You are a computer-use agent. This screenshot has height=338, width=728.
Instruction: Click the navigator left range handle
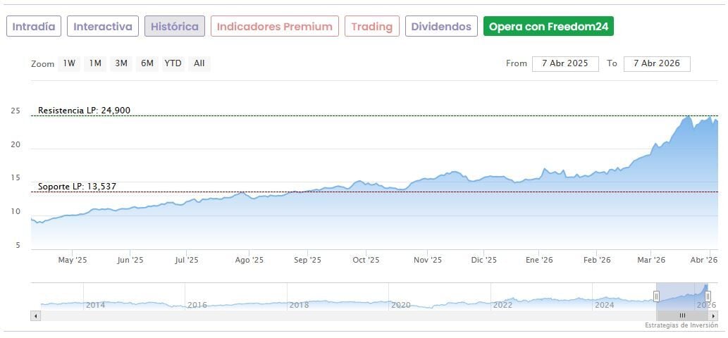pyautogui.click(x=656, y=296)
